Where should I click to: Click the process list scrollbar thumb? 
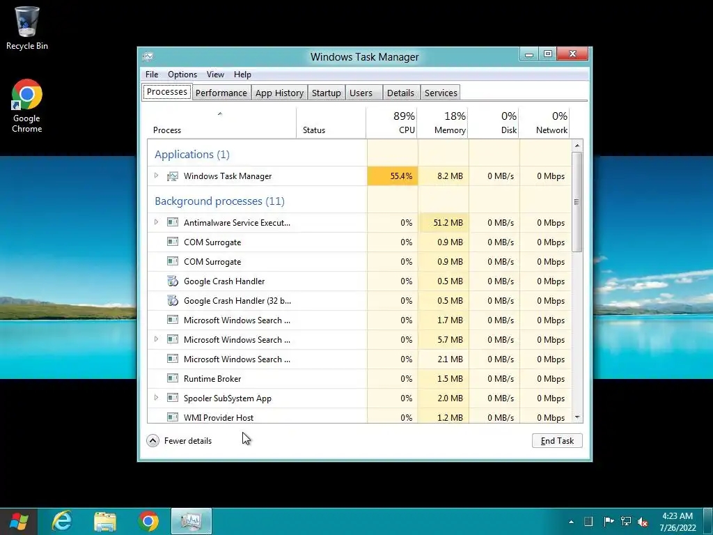click(577, 202)
